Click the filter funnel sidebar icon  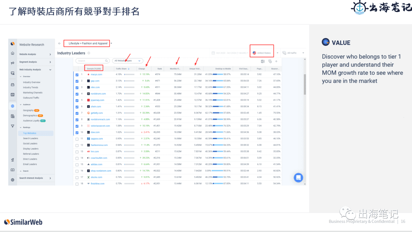[x=13, y=126]
